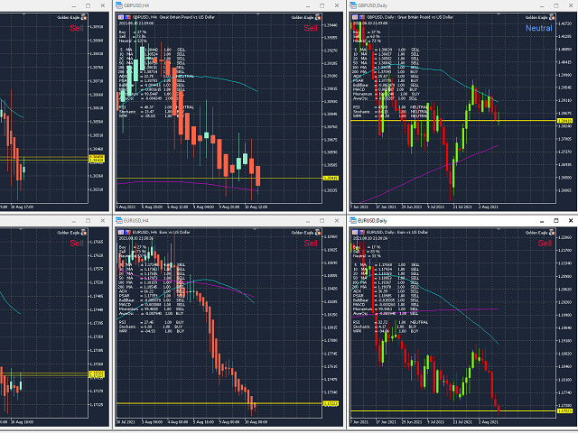
Task: Select chart shift triangle atop GBPUSD,Daily chart
Action: pos(499,14)
